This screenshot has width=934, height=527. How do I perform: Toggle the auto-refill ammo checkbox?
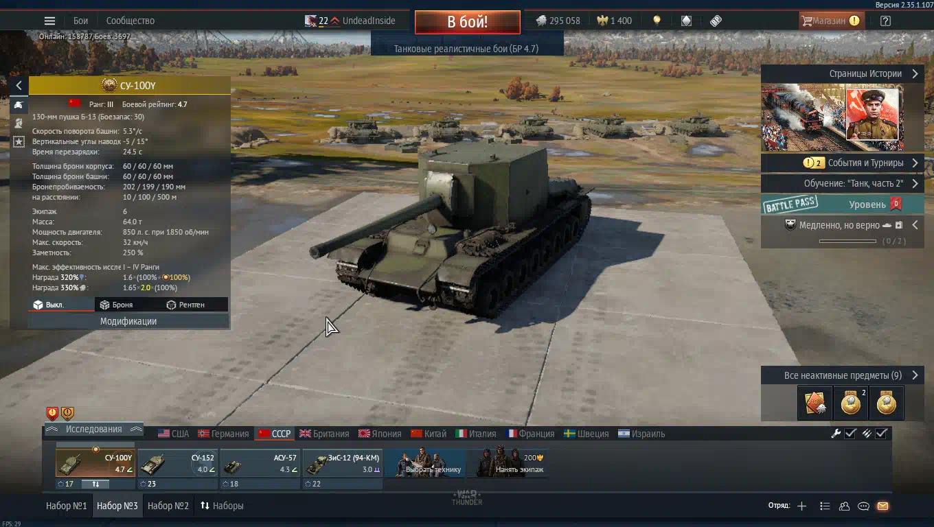click(882, 433)
